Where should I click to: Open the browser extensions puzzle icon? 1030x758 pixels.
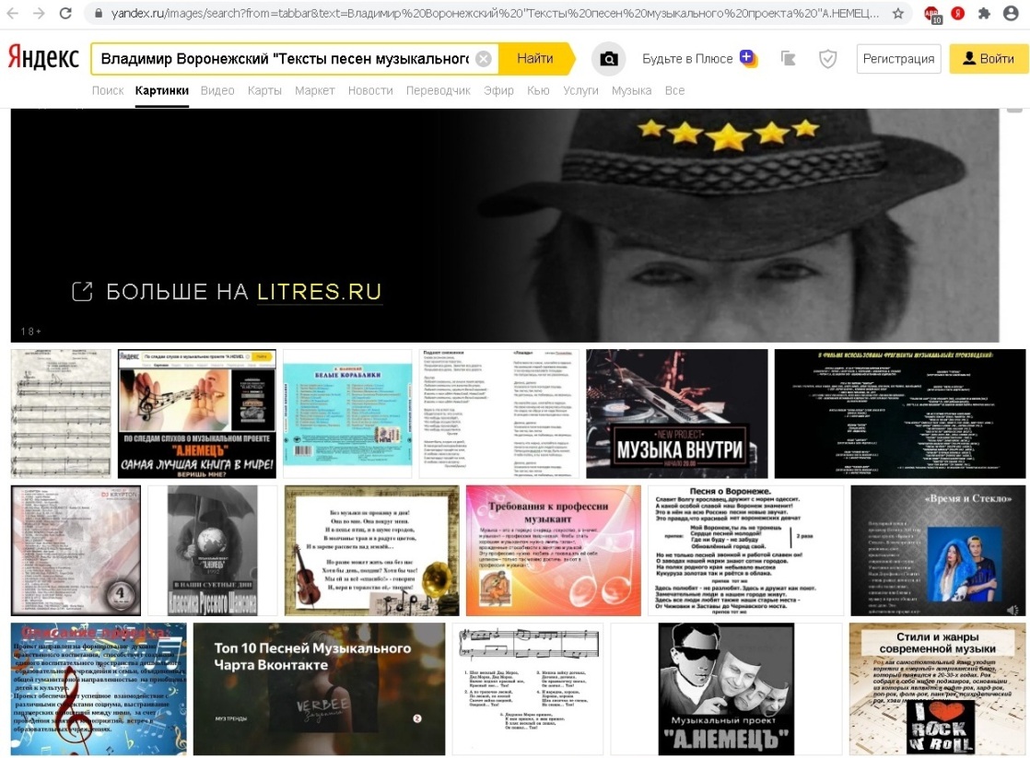click(x=984, y=13)
